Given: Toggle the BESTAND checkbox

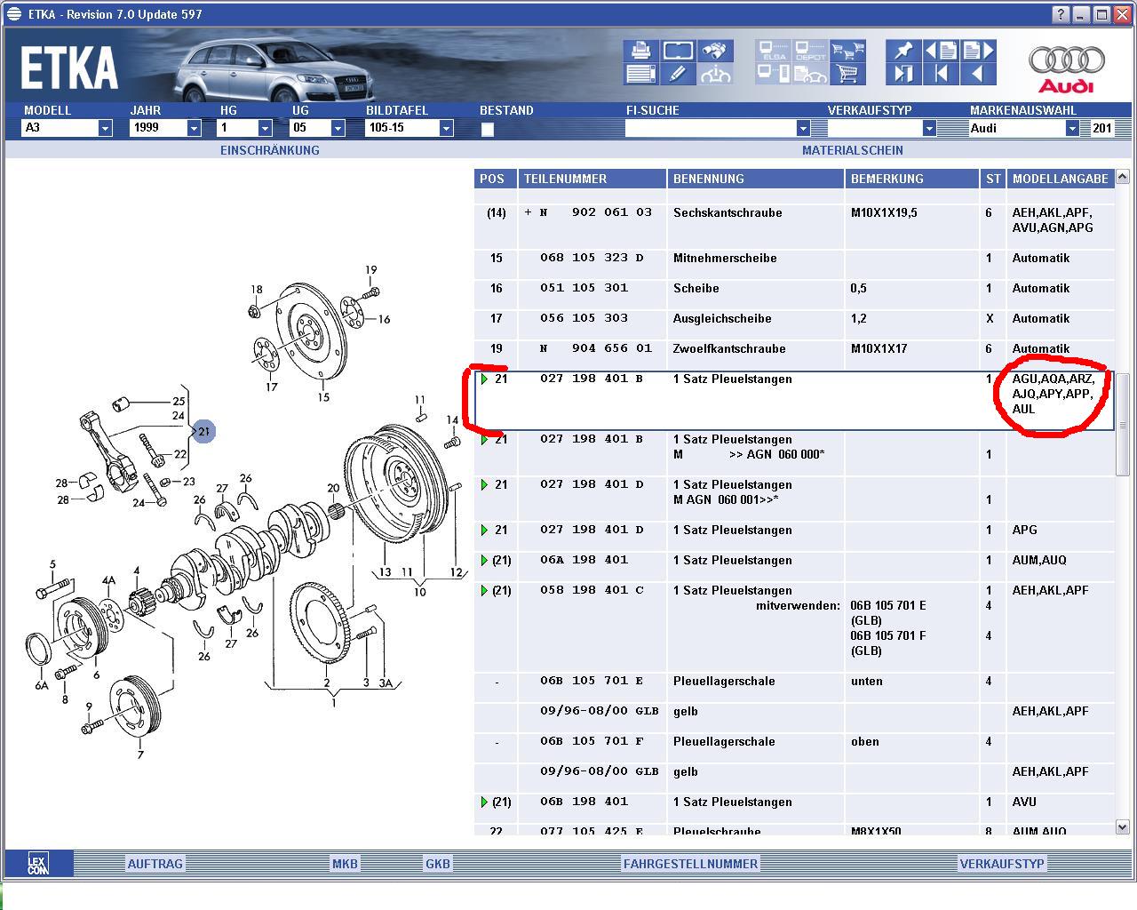Looking at the screenshot, I should (487, 129).
